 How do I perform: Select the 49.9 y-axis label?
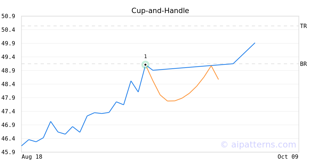coord(8,43)
